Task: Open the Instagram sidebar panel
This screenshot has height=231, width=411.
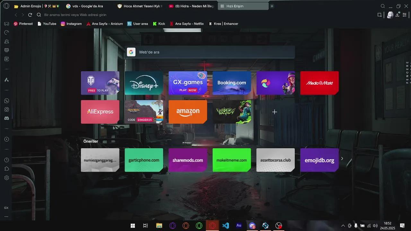Action: point(6,109)
